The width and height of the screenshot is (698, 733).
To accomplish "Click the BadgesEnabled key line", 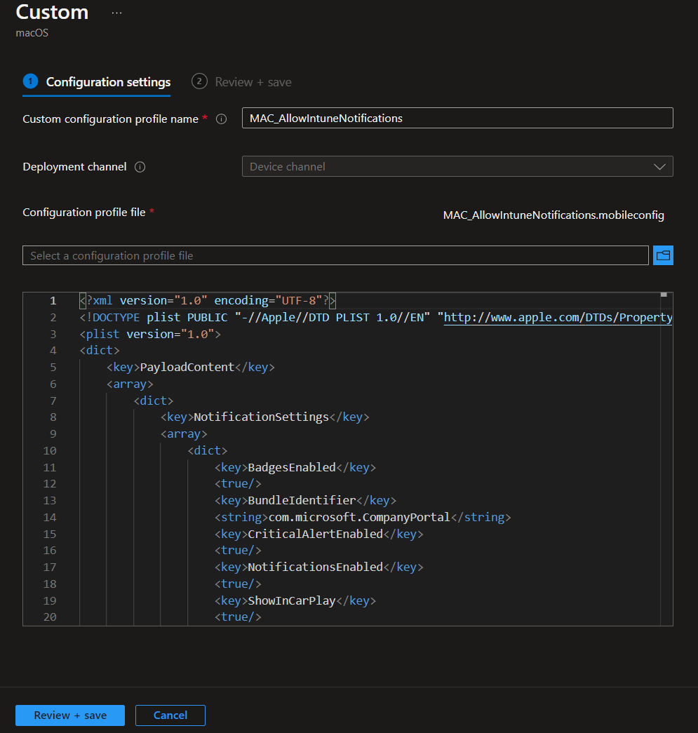I will [x=295, y=467].
